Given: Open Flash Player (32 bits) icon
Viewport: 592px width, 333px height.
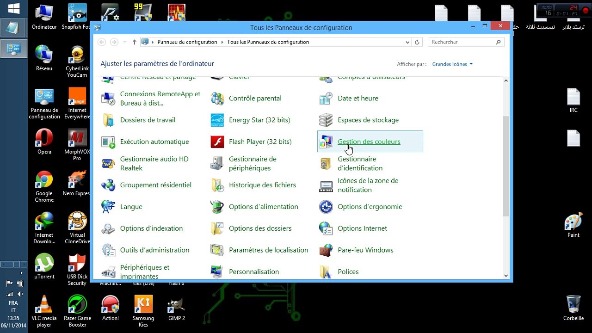Looking at the screenshot, I should 217,142.
